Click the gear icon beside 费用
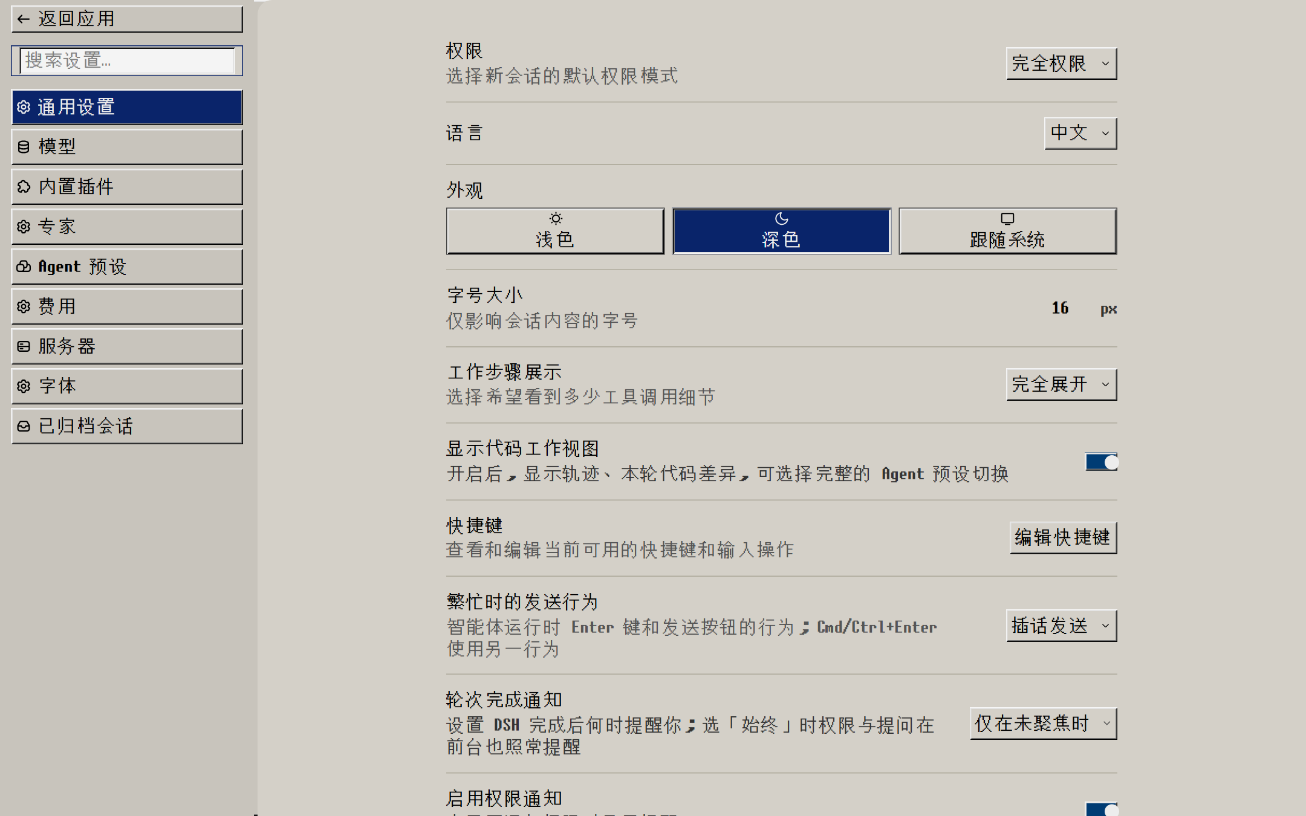The image size is (1306, 816). pos(24,306)
